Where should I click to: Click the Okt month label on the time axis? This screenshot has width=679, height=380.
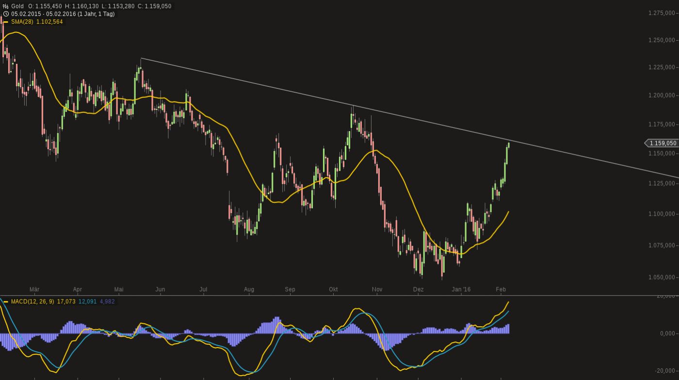coord(333,289)
